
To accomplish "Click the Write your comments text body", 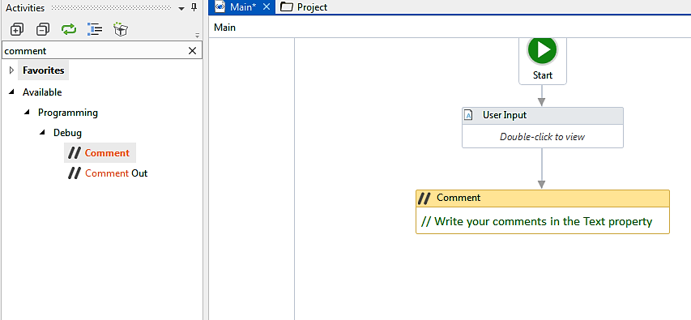I will pyautogui.click(x=536, y=221).
